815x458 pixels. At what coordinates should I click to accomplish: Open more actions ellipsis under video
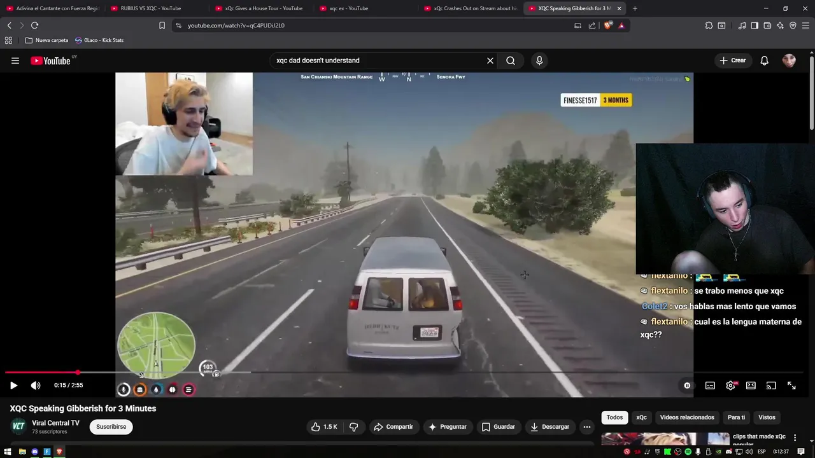pyautogui.click(x=587, y=427)
